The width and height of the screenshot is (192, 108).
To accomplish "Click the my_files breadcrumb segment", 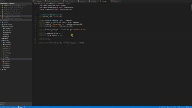I will (46, 4).
